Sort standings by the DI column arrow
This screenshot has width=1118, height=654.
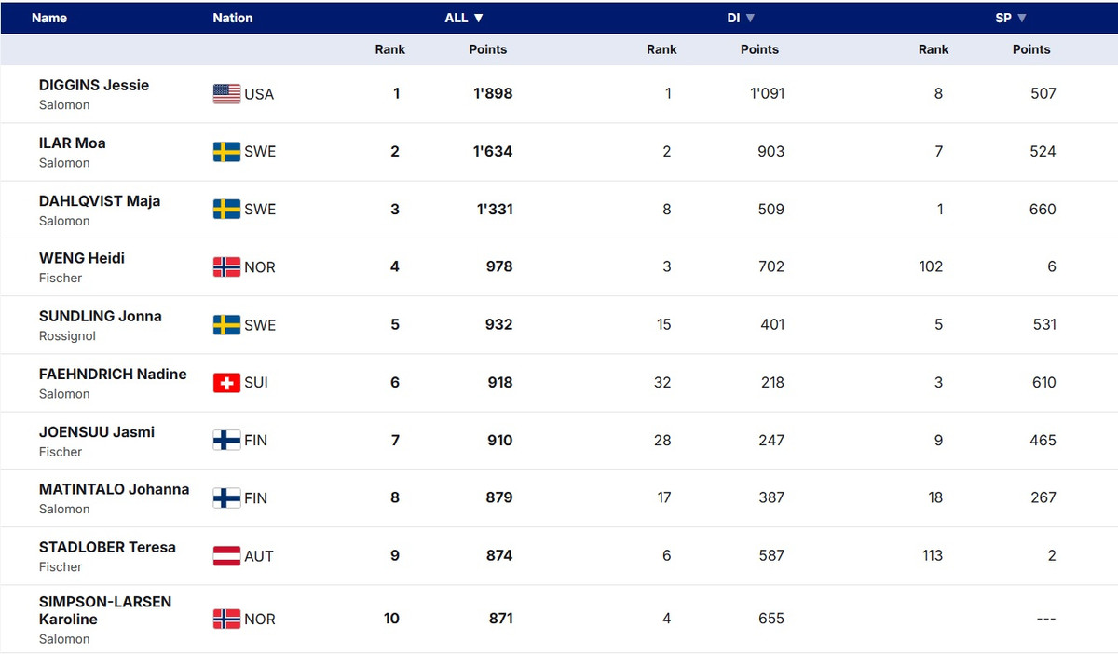(750, 18)
